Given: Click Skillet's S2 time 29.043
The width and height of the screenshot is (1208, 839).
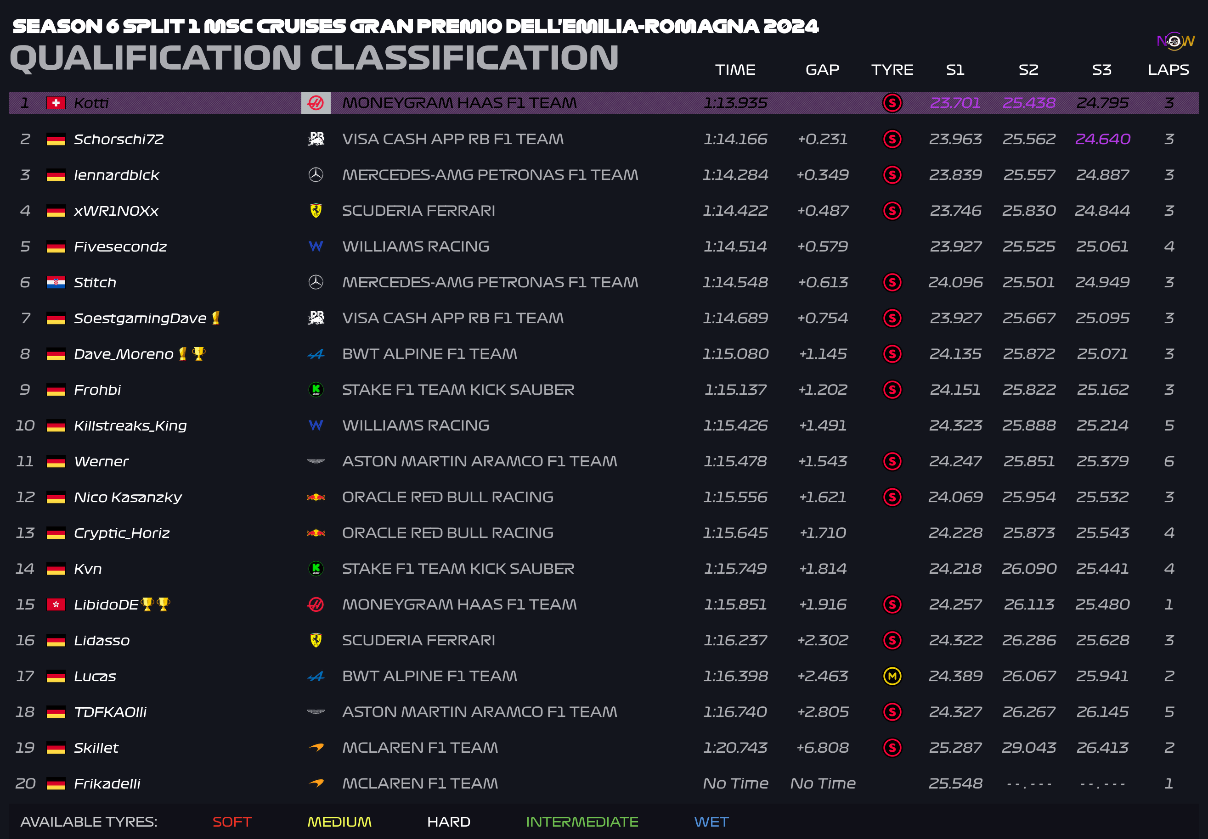Looking at the screenshot, I should point(1028,748).
